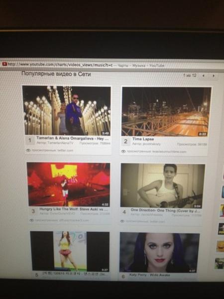This screenshot has height=299, width=224.
Task: Open 'Tamerlan & Alena Omargalieva - Hey' title link
Action: (73, 138)
